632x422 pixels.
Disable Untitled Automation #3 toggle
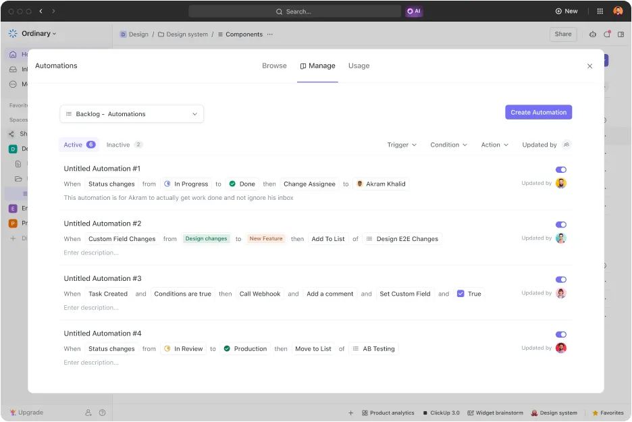point(560,280)
